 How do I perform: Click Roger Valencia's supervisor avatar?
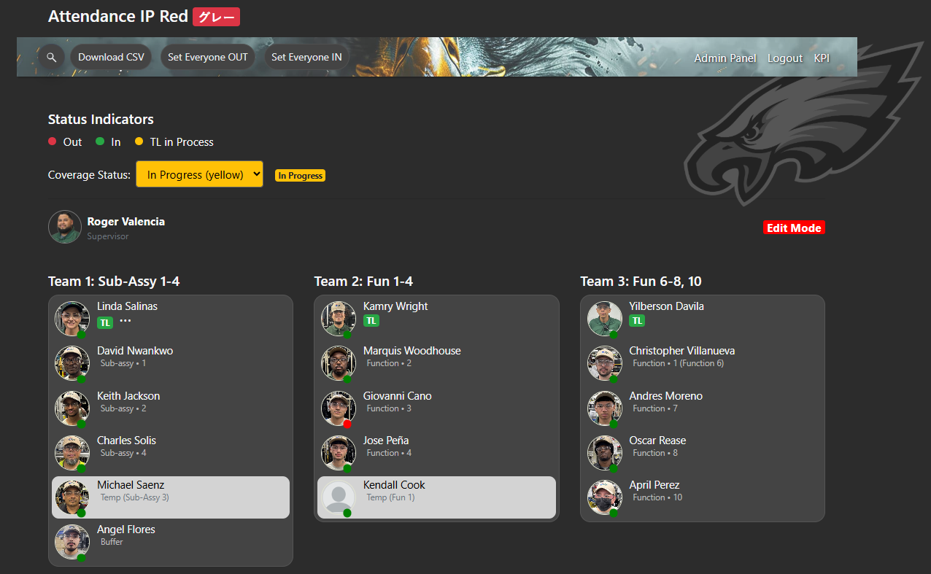(64, 227)
